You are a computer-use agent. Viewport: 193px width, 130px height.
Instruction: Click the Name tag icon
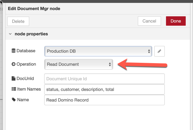14,100
